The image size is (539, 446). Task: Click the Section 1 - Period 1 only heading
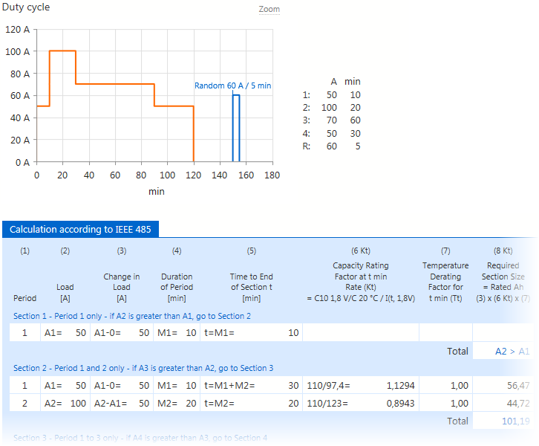coord(132,316)
